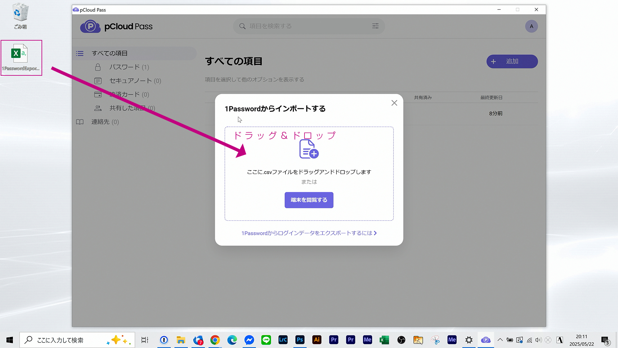This screenshot has width=618, height=348.
Task: Click the search filter options icon
Action: pyautogui.click(x=375, y=26)
